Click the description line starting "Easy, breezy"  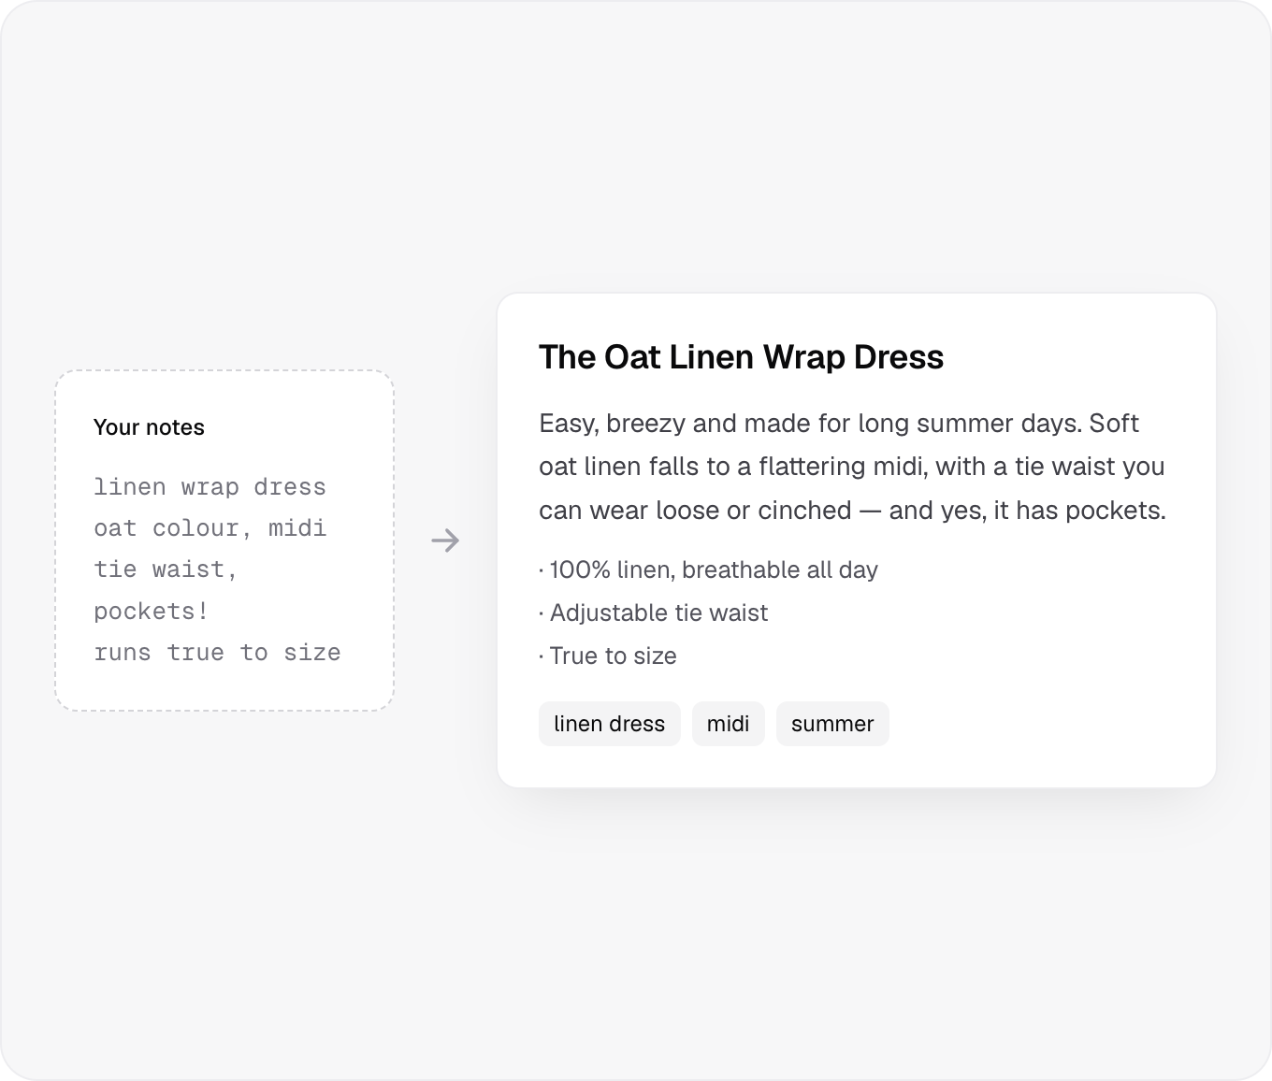[838, 424]
